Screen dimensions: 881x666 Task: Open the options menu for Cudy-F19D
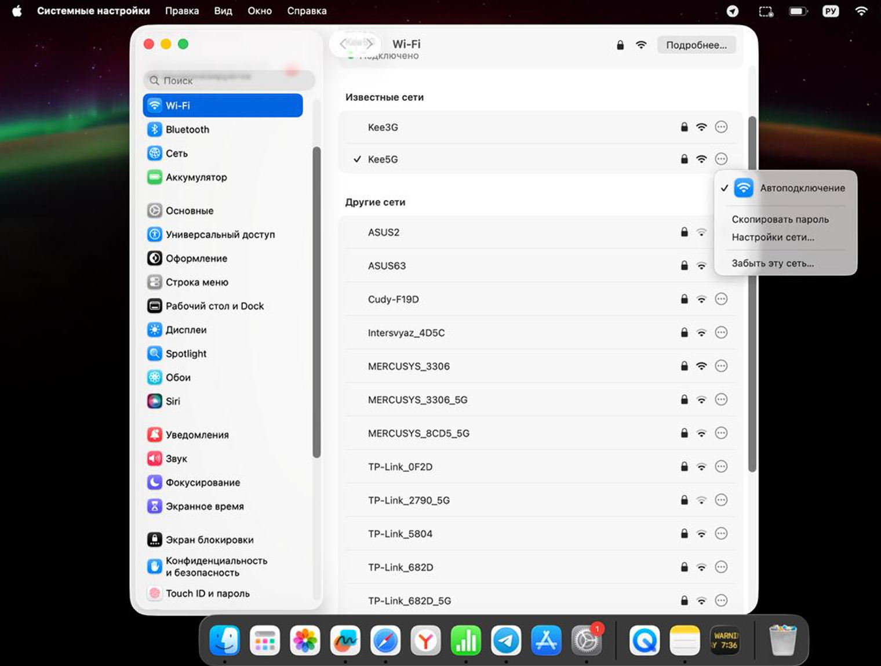[x=721, y=299]
